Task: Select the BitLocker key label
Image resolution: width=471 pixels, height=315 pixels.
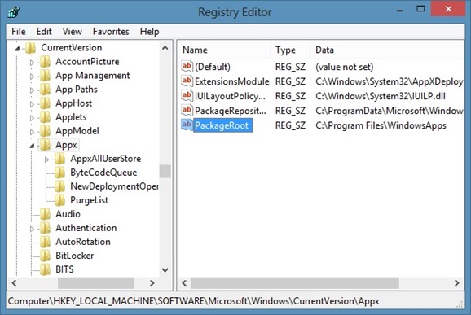Action: pyautogui.click(x=74, y=256)
